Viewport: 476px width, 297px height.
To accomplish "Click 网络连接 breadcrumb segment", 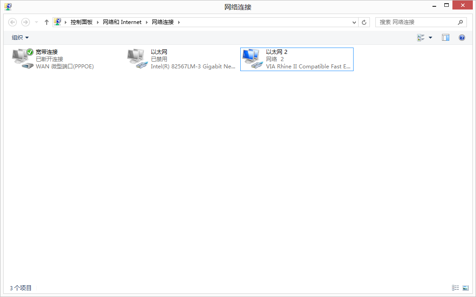I will click(x=163, y=22).
